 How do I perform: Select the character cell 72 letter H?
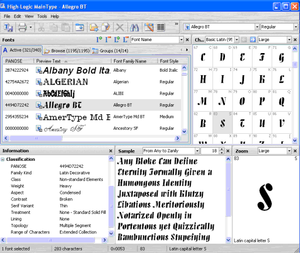tap(202, 78)
